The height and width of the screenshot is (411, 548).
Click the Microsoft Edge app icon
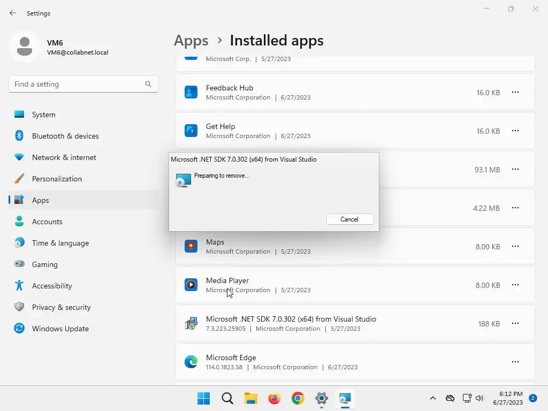[x=191, y=362]
